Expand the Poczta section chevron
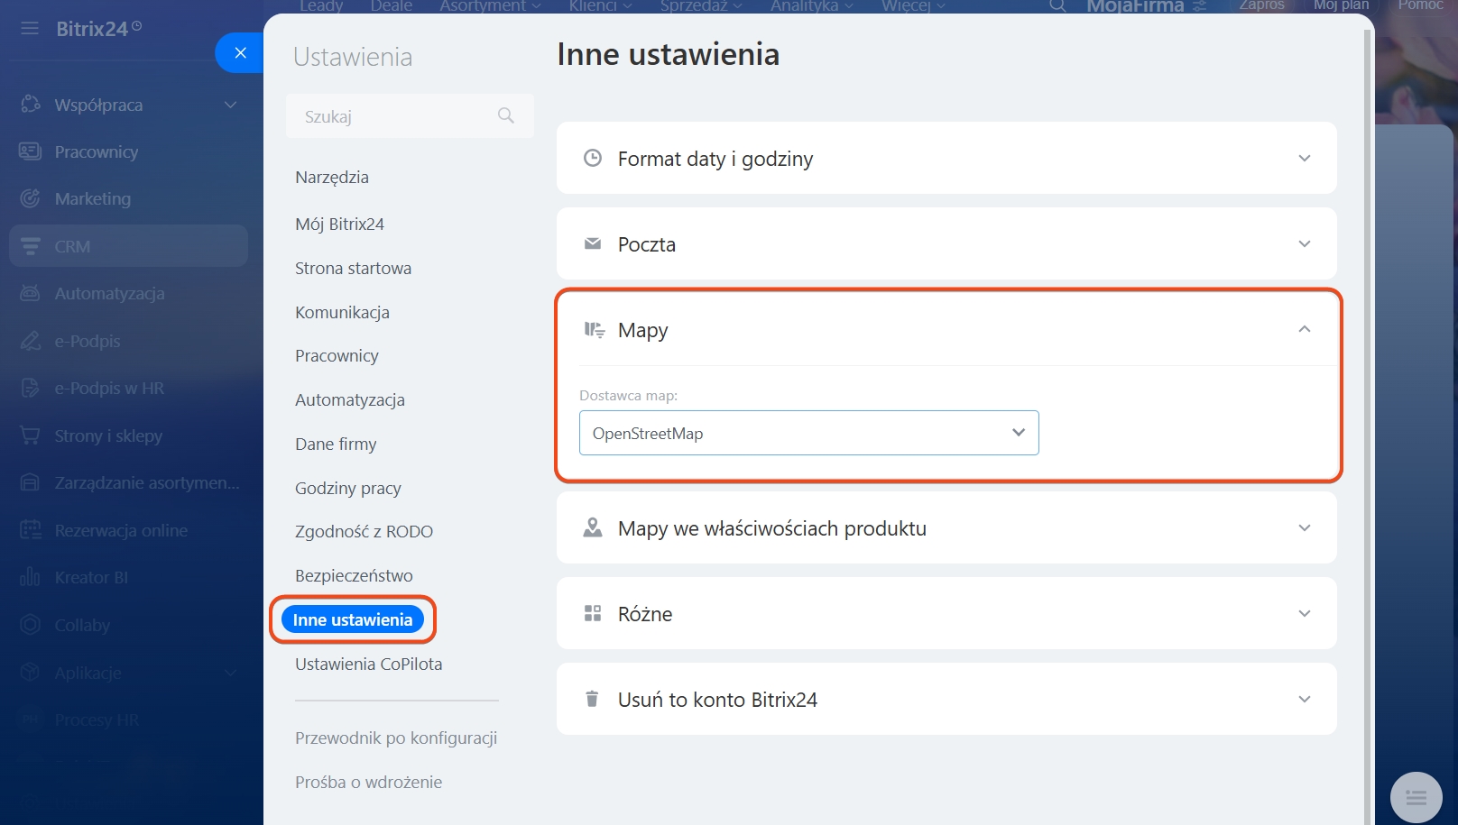 point(1304,244)
